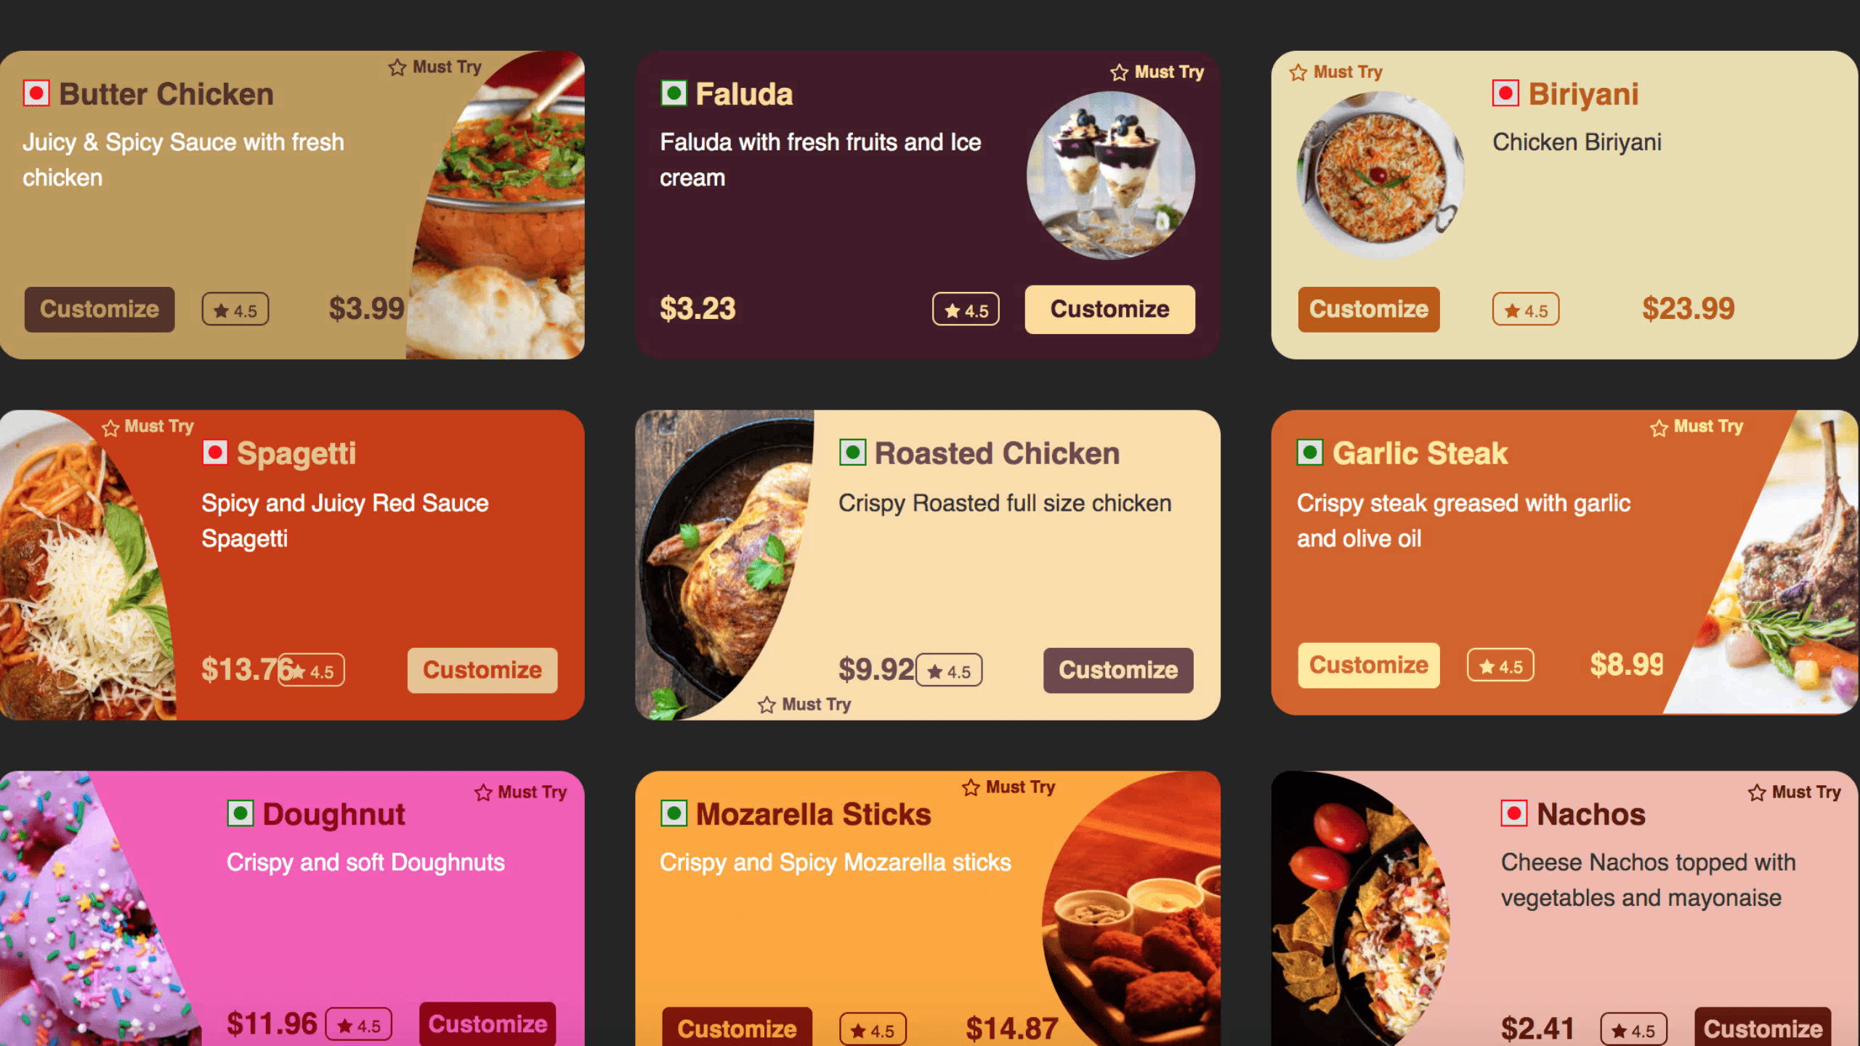
Task: Open the Faluda dessert photo
Action: pos(1110,175)
